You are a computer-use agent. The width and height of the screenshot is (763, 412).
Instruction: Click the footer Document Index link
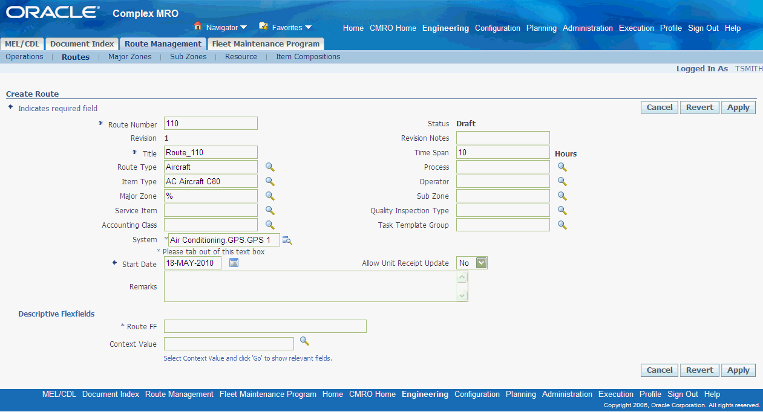[111, 394]
